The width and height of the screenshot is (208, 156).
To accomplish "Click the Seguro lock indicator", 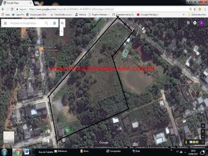I will point(21,9).
